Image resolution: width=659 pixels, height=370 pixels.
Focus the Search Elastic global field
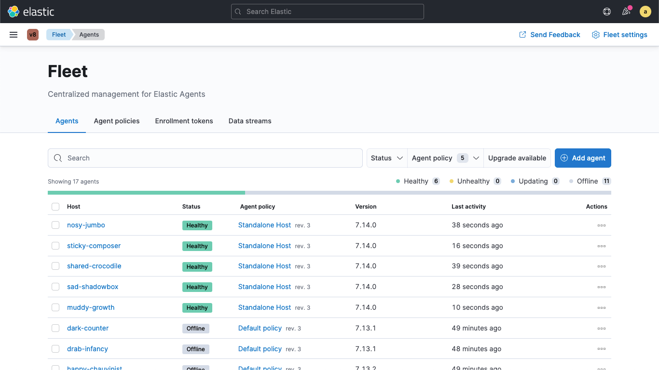(x=328, y=12)
